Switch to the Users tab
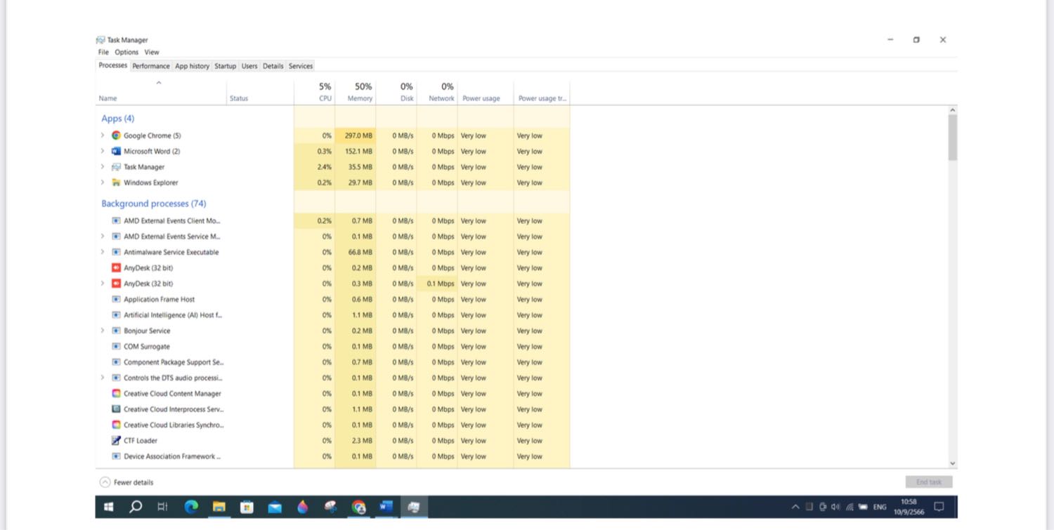 point(249,66)
